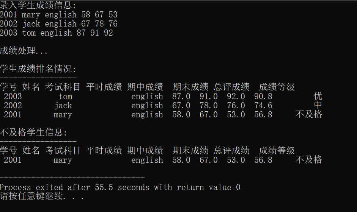Click the name 'jack' in the ranking table
The height and width of the screenshot is (212, 357).
pos(63,106)
